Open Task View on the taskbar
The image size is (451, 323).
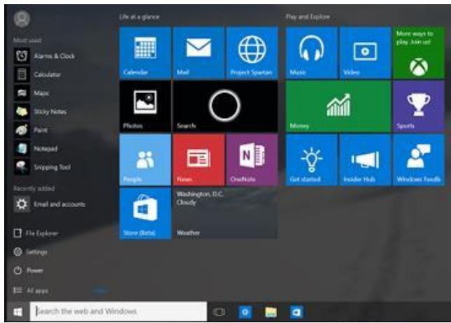click(219, 312)
